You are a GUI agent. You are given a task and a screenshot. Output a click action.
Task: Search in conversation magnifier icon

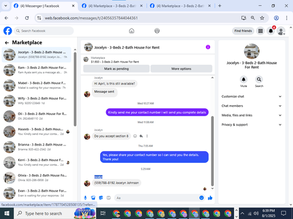[259, 79]
